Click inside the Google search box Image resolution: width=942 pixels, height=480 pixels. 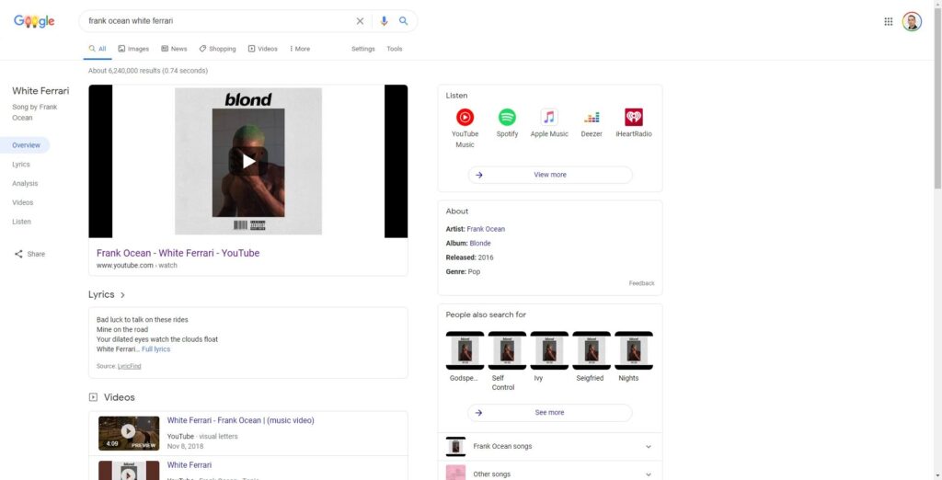coord(216,21)
